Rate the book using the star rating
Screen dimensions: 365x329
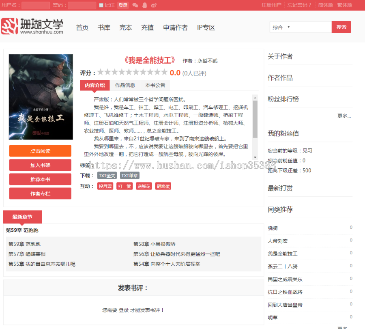click(133, 72)
